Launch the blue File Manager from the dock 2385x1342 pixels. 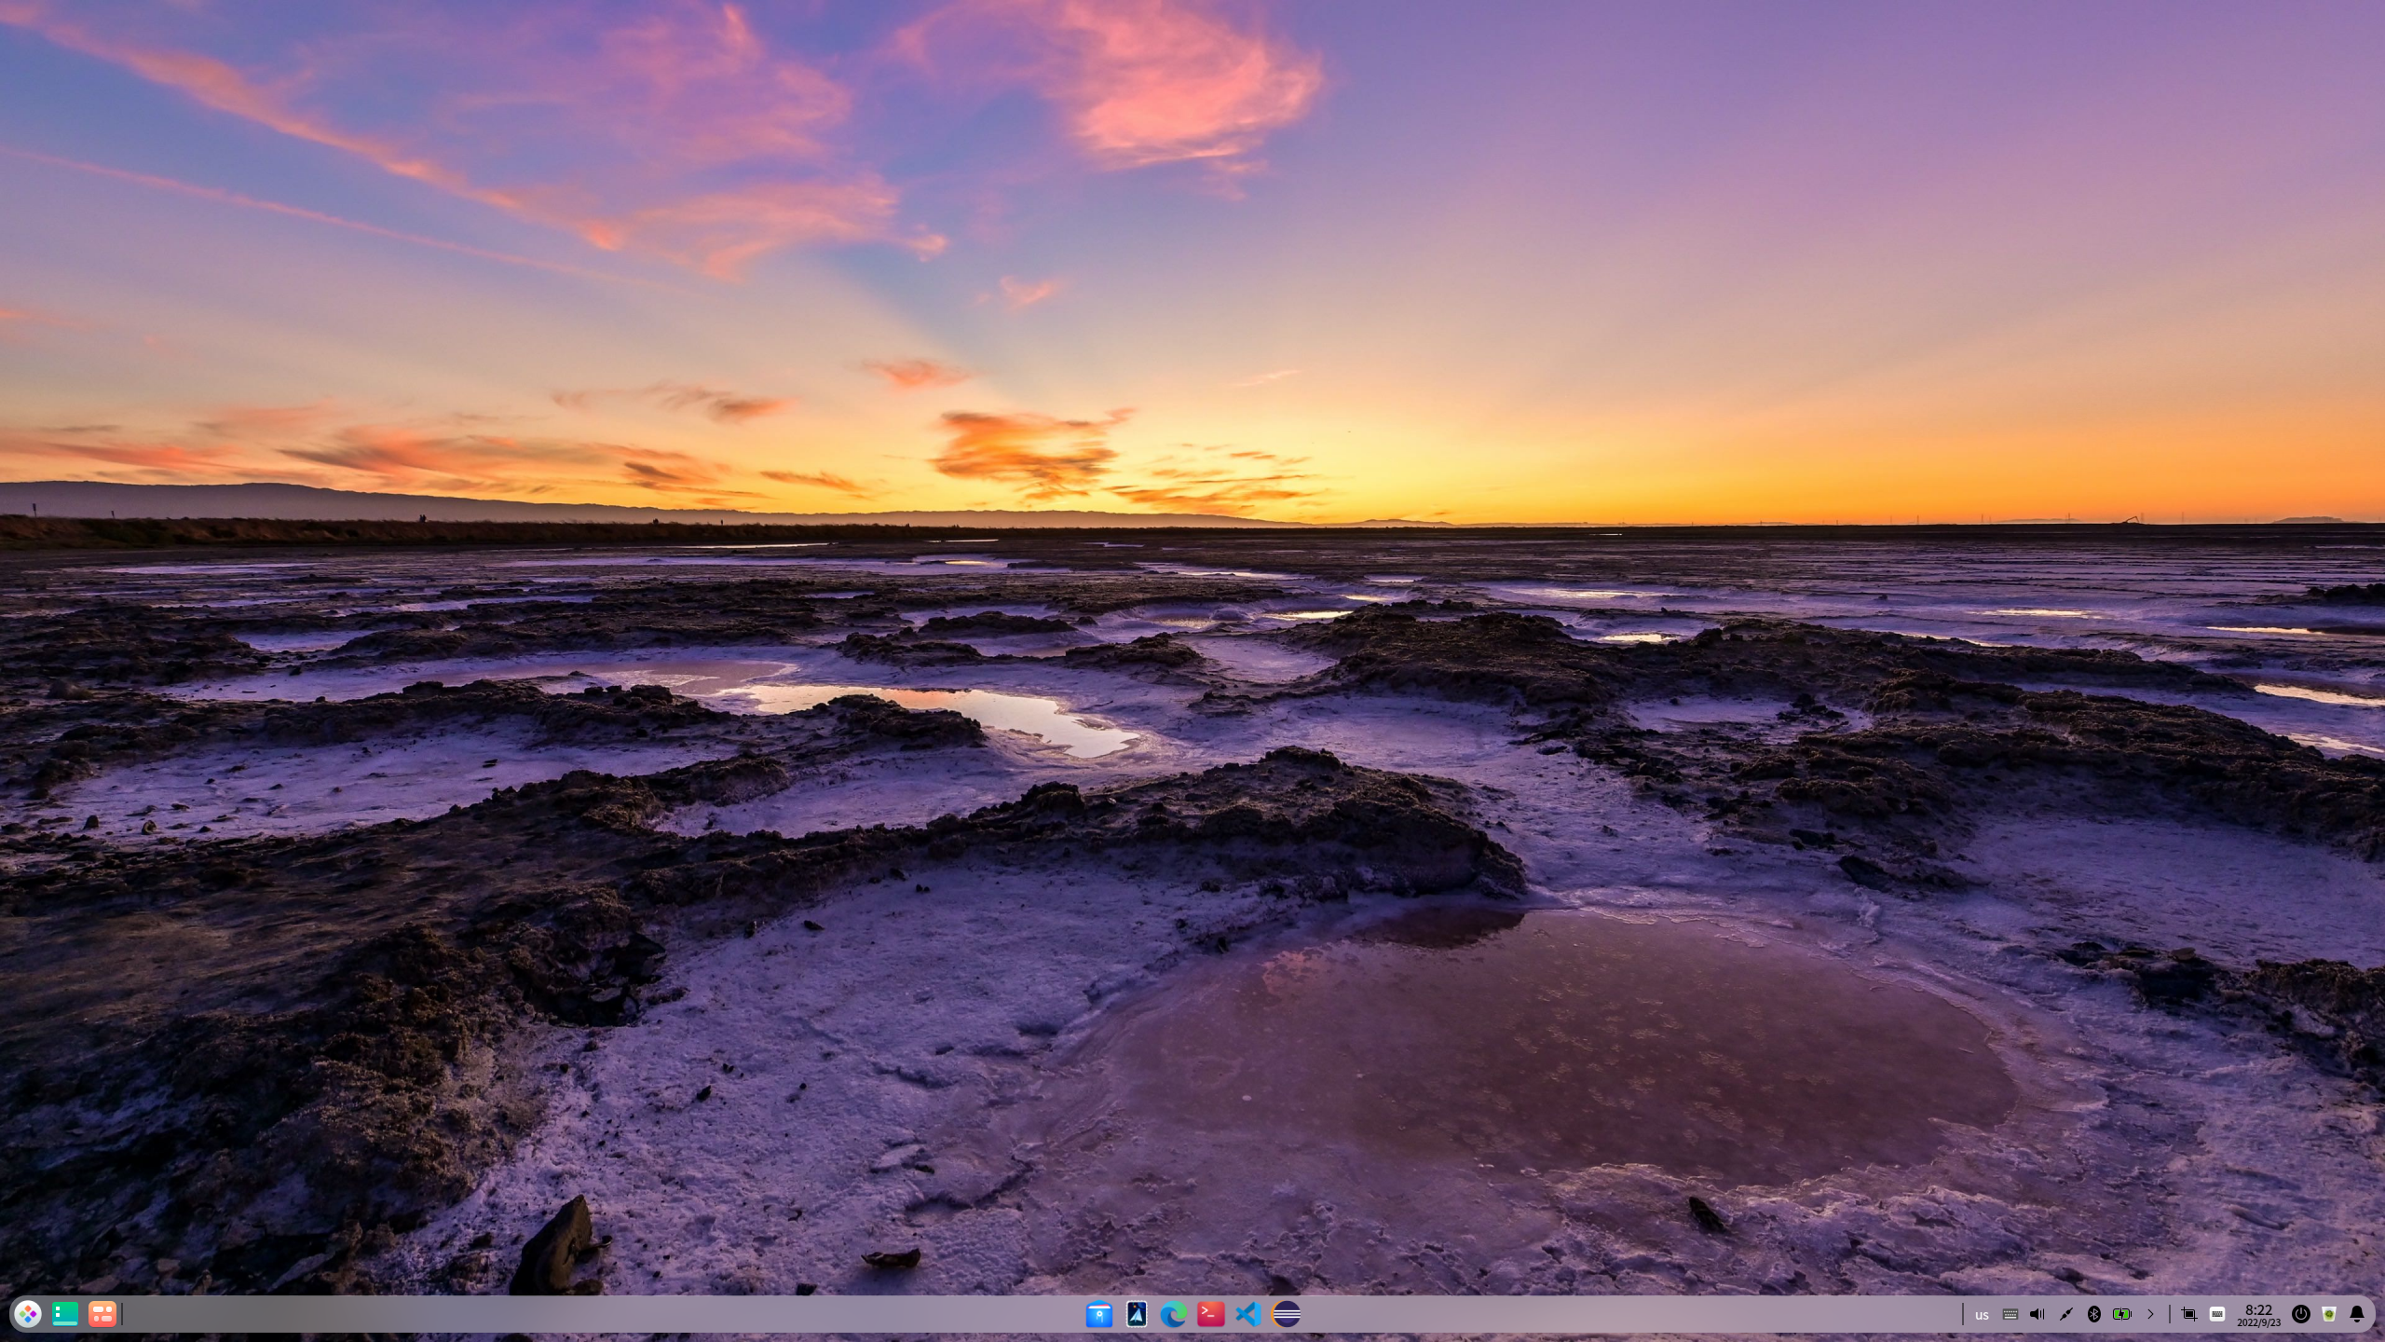point(1100,1315)
